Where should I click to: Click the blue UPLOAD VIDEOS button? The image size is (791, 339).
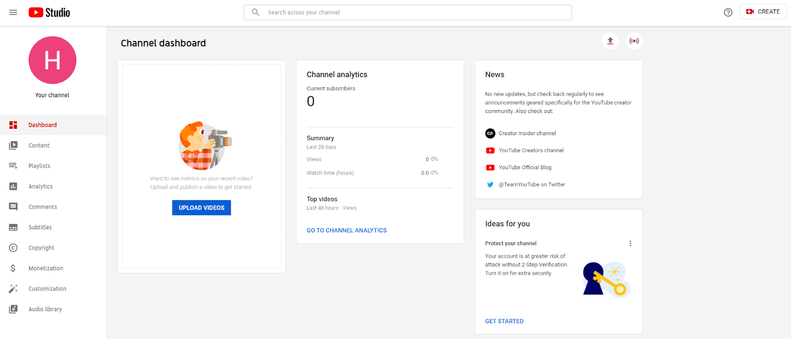coord(201,208)
